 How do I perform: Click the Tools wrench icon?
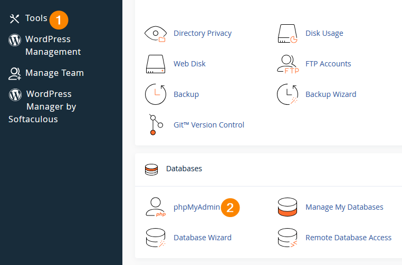tap(14, 18)
